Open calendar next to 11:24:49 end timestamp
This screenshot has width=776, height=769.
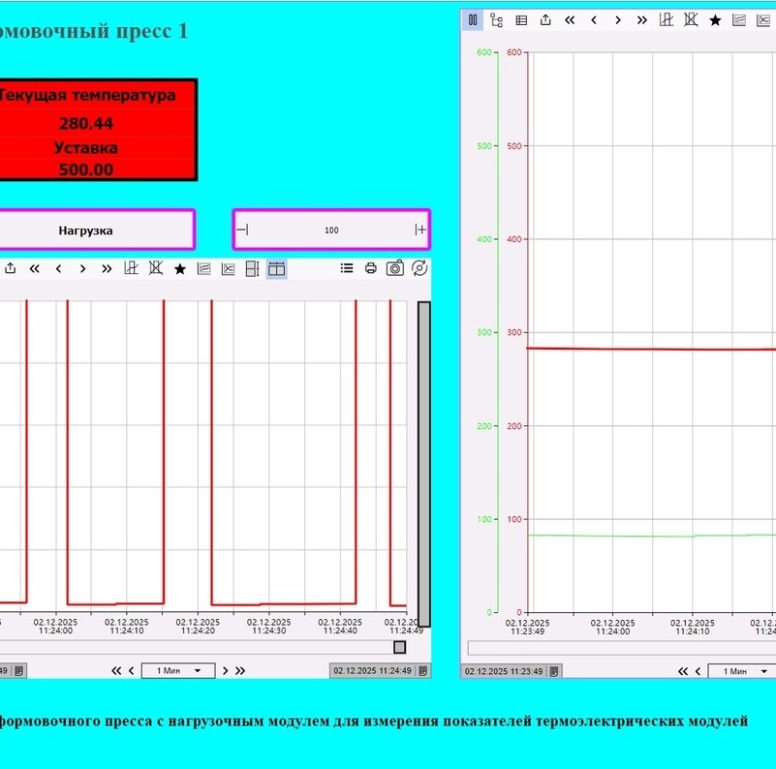(x=422, y=670)
